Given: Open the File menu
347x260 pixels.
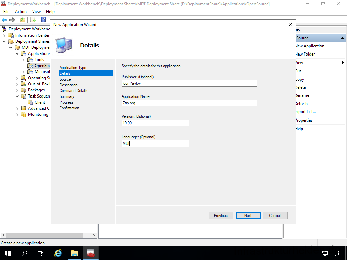Looking at the screenshot, I should tap(6, 12).
